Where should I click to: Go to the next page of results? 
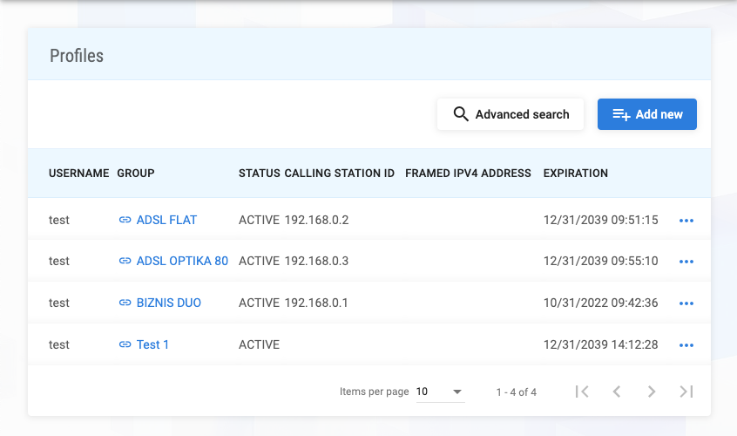(652, 392)
